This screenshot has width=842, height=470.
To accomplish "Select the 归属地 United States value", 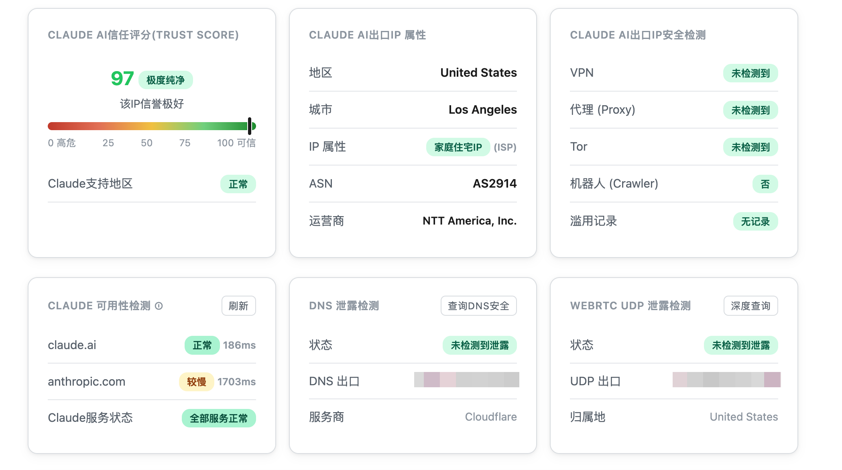I will coord(744,417).
